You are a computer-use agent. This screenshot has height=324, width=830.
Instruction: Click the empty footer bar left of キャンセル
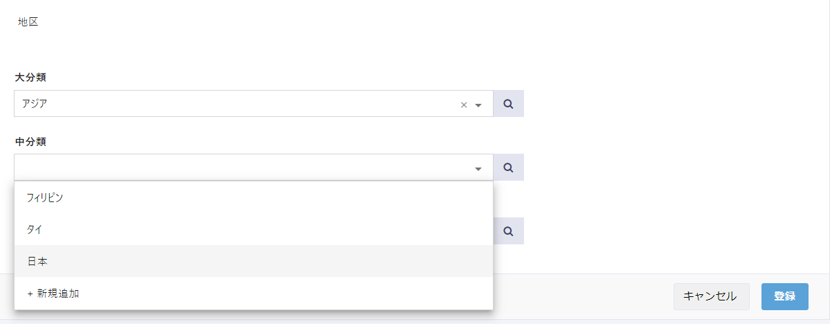tap(581, 296)
